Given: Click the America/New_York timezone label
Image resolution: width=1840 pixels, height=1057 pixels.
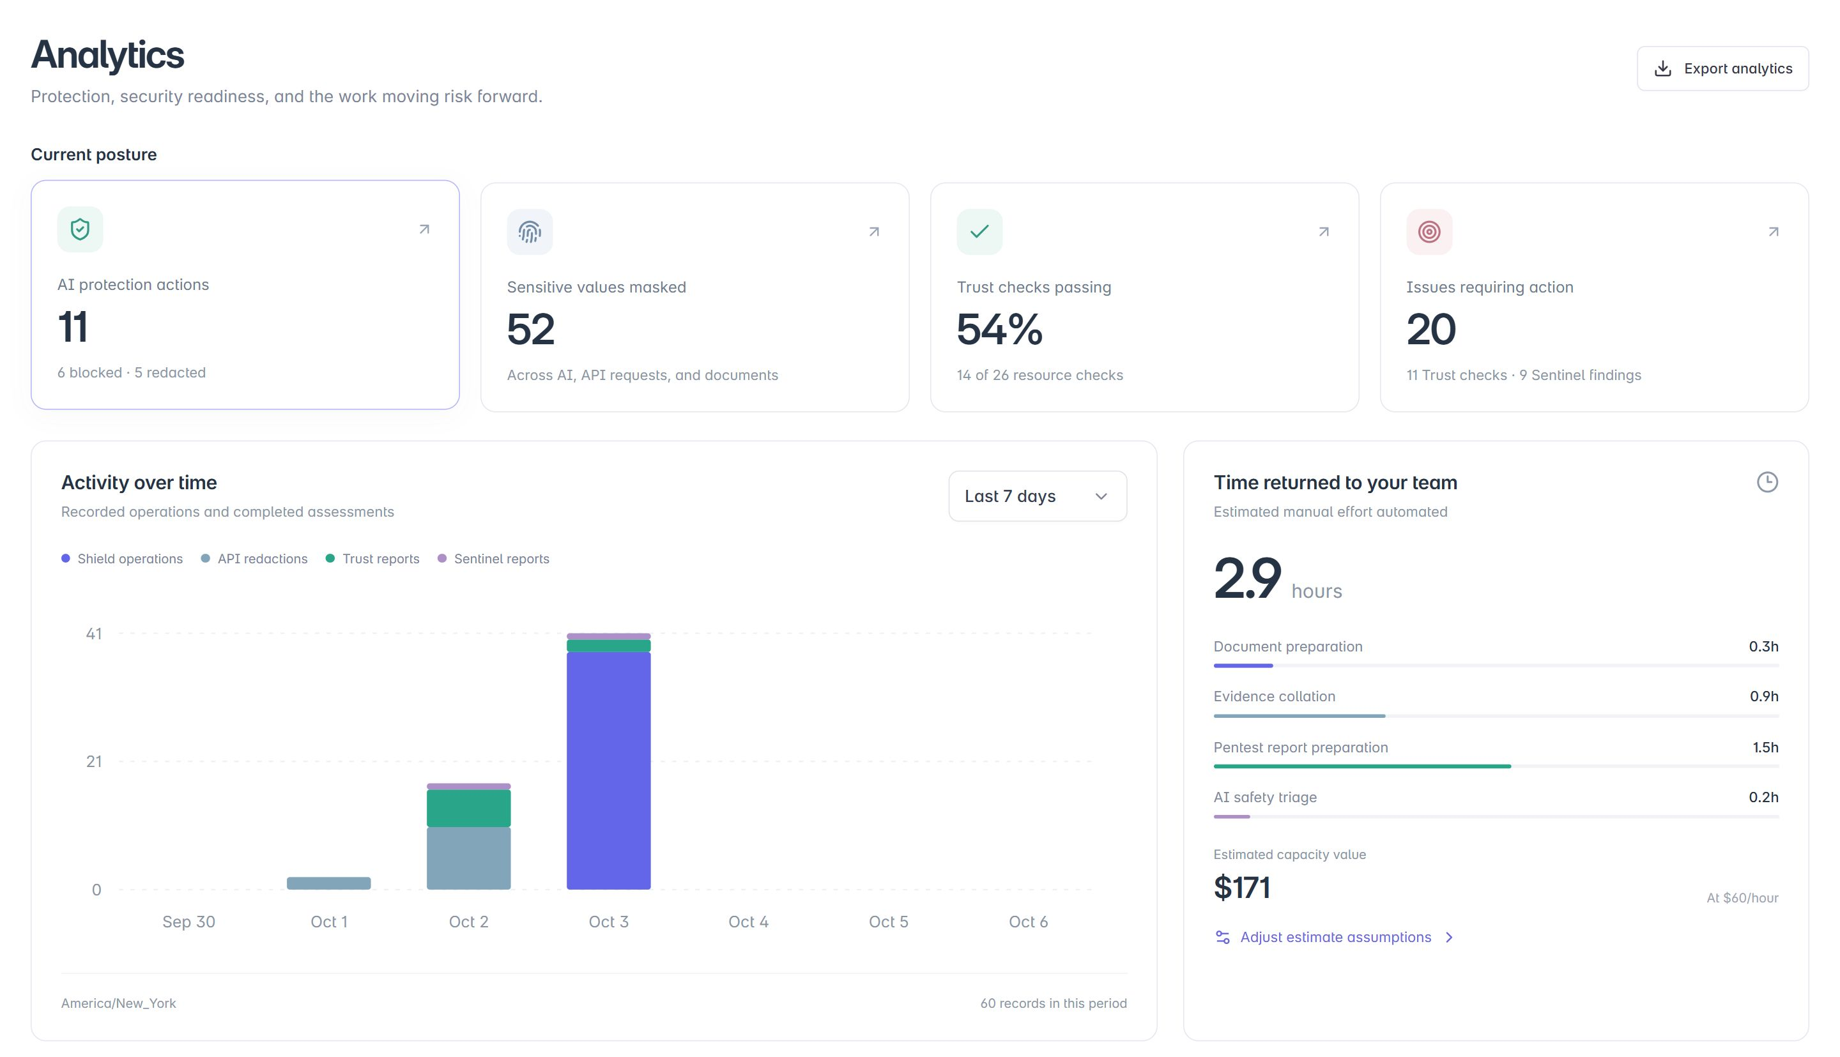Looking at the screenshot, I should tap(118, 1003).
